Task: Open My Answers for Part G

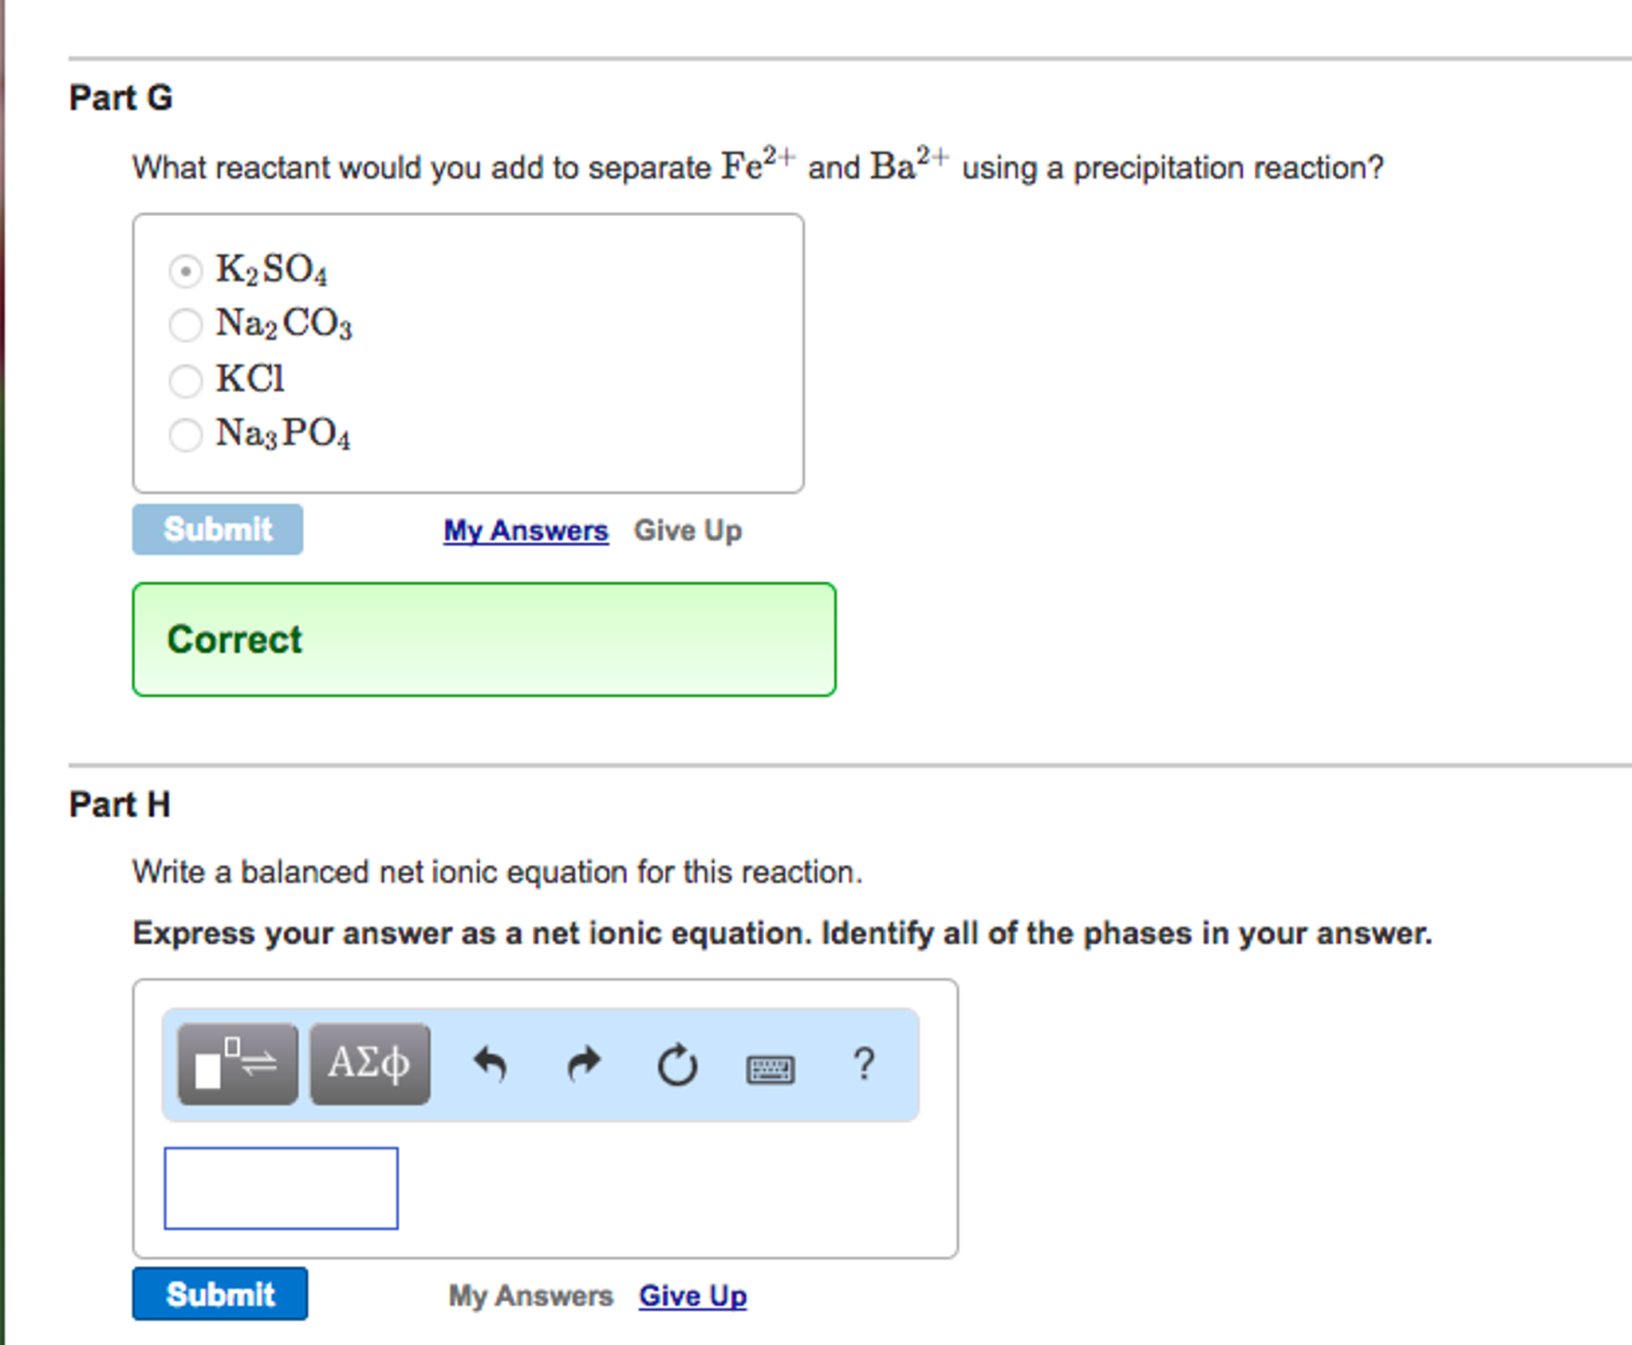Action: 525,530
